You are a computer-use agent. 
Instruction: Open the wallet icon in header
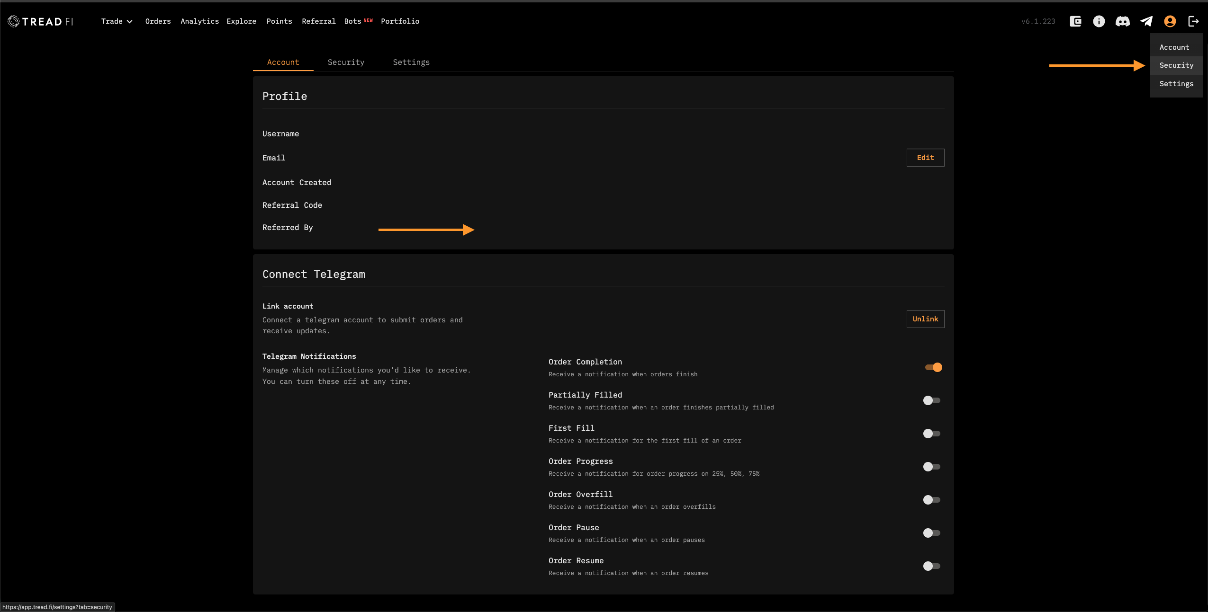[1075, 21]
